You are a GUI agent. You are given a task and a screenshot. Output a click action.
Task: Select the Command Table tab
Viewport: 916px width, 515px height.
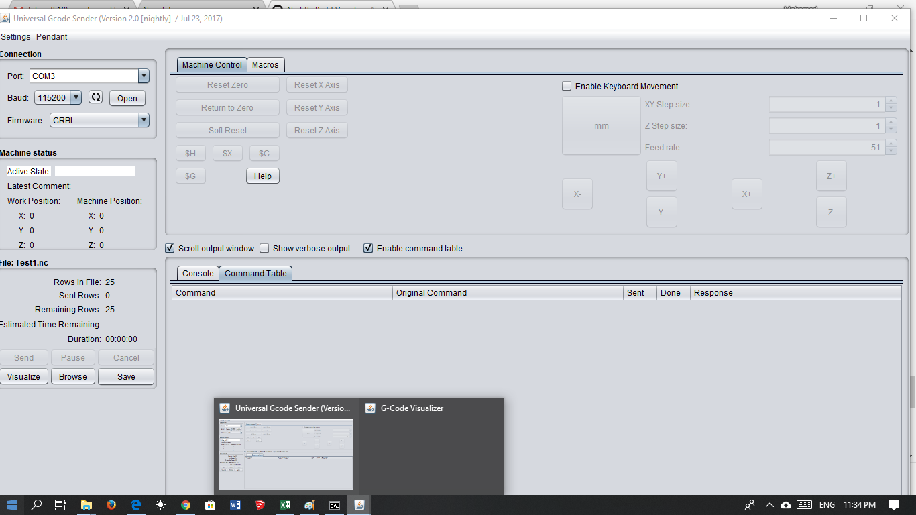click(255, 273)
